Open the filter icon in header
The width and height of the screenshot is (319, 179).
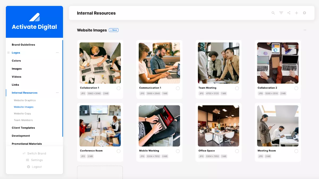pyautogui.click(x=281, y=13)
